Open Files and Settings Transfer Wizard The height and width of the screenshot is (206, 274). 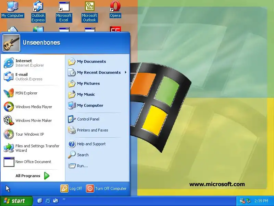pyautogui.click(x=33, y=148)
